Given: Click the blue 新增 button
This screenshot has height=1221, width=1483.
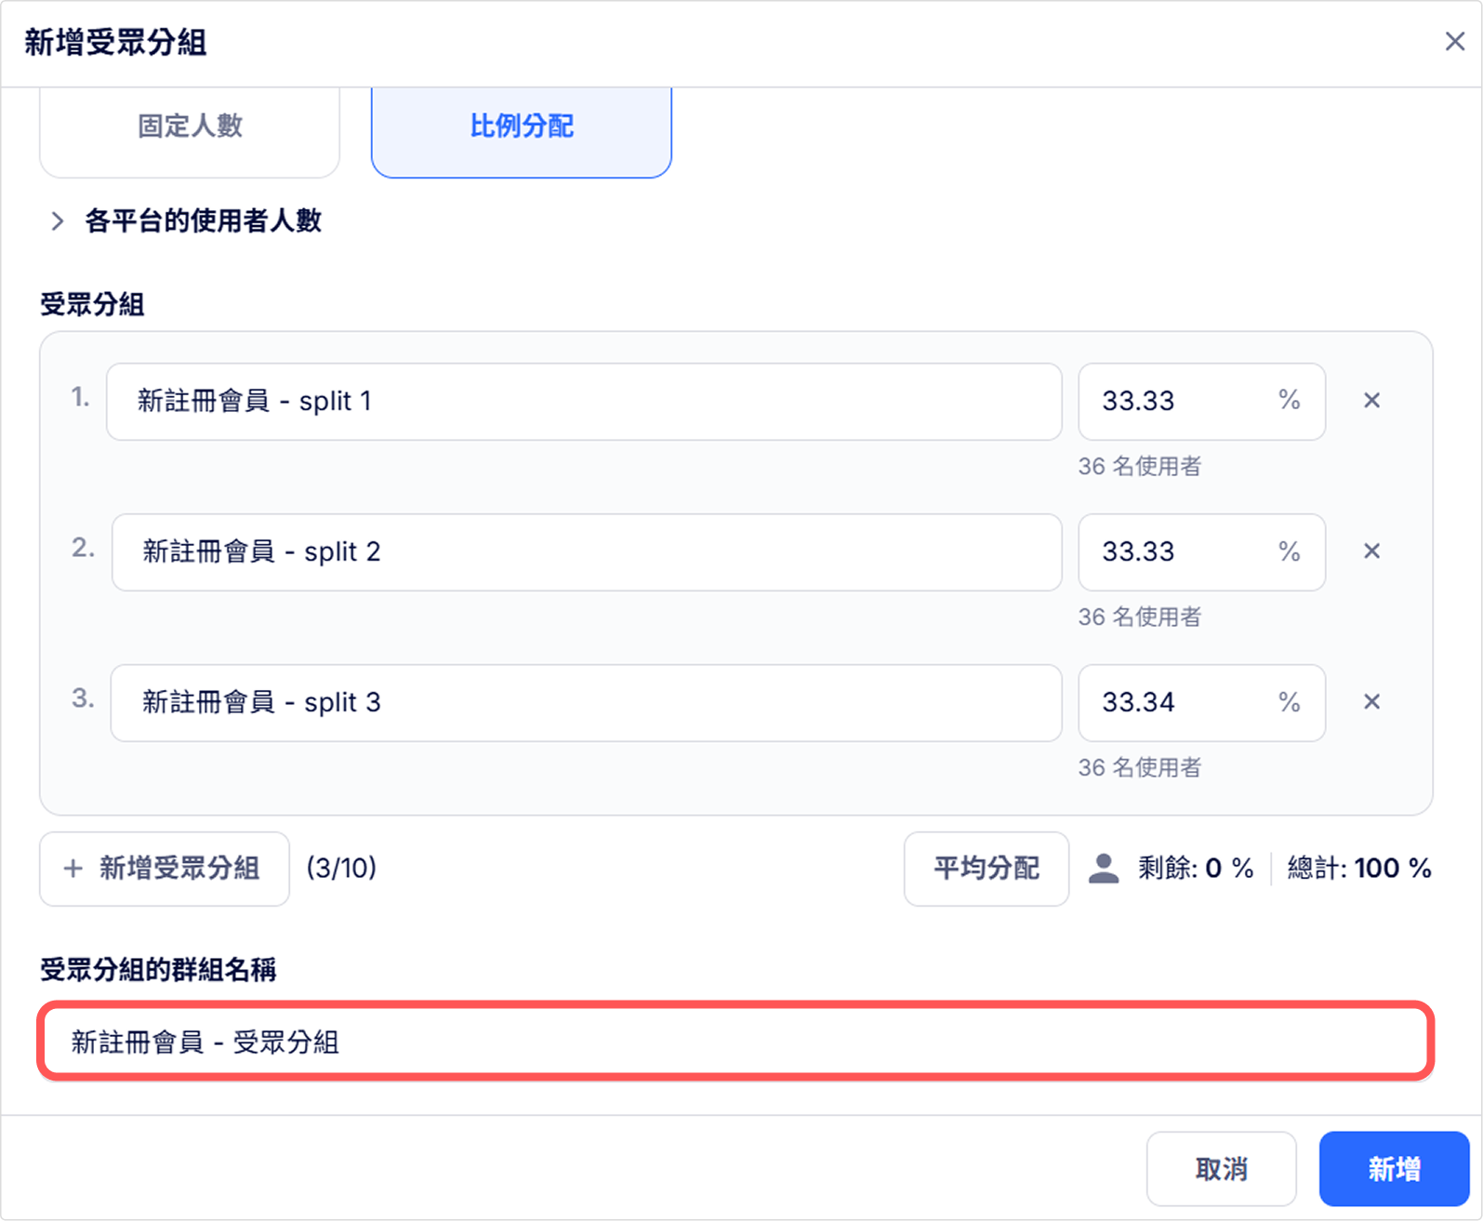Looking at the screenshot, I should [1394, 1169].
